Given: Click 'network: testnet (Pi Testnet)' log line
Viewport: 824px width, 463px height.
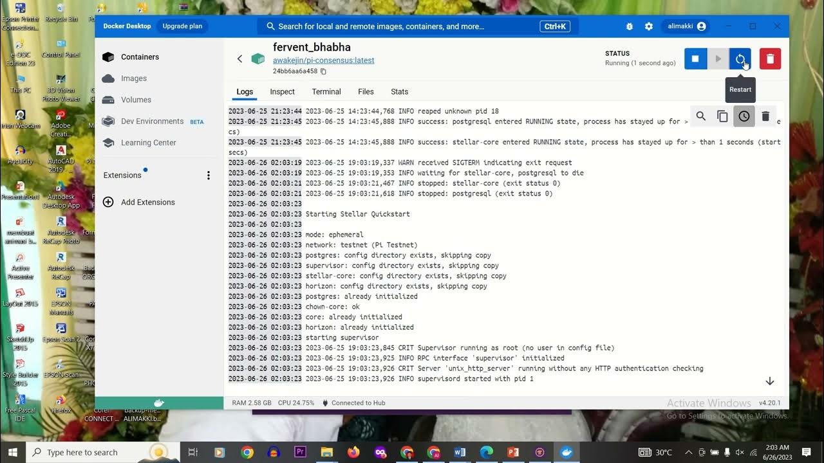Looking at the screenshot, I should pyautogui.click(x=361, y=245).
